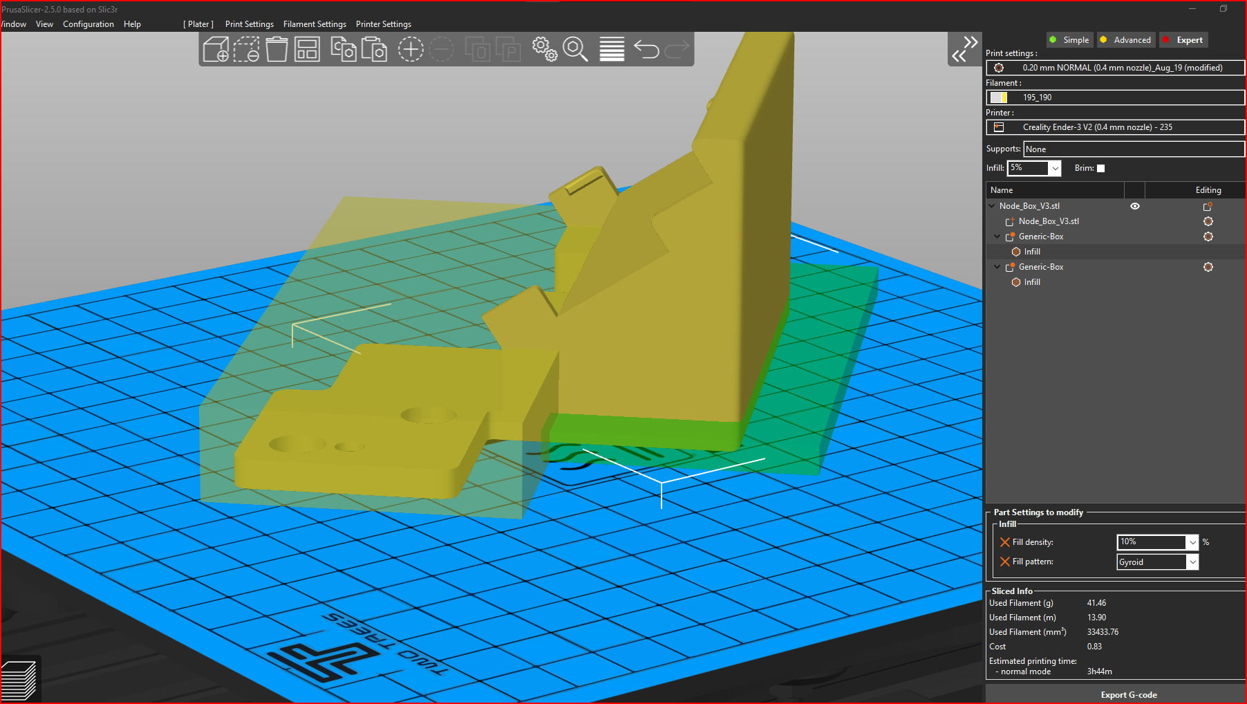Viewport: 1247px width, 704px height.
Task: Open the Configuration menu
Action: click(88, 24)
